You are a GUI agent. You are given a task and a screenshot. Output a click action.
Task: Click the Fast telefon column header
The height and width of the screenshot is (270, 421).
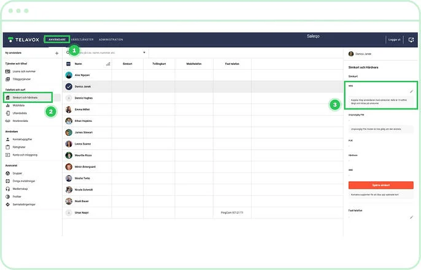[x=232, y=64]
